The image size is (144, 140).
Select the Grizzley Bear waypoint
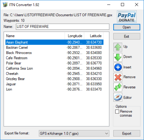point(54,79)
